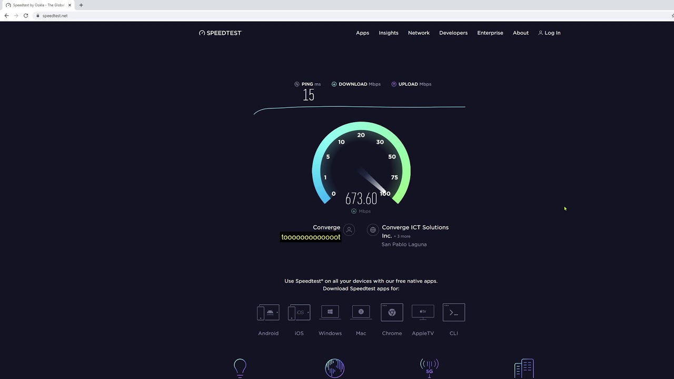
Task: Click the building enterprise icon
Action: [x=524, y=368]
